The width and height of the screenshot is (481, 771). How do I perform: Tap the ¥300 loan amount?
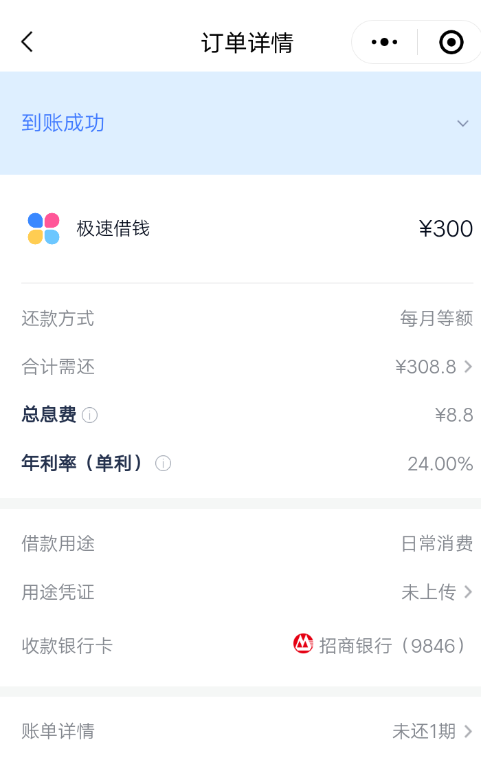pos(445,228)
